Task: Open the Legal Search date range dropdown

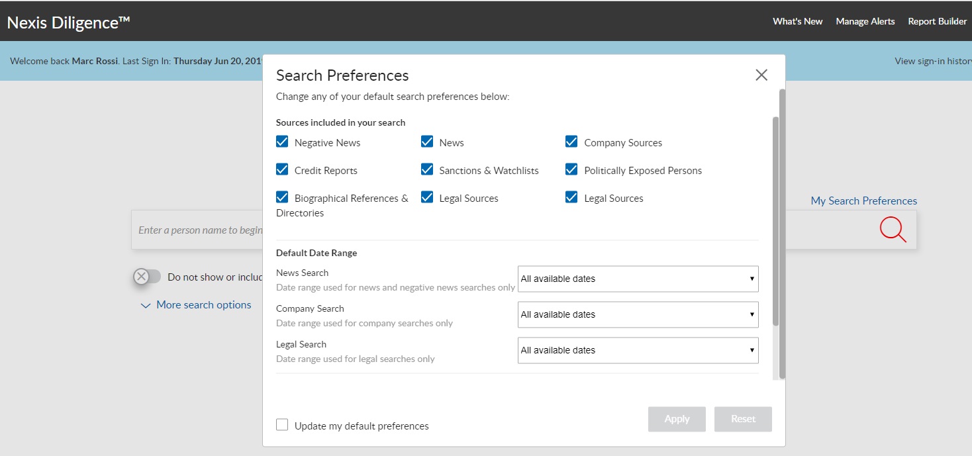Action: point(638,350)
